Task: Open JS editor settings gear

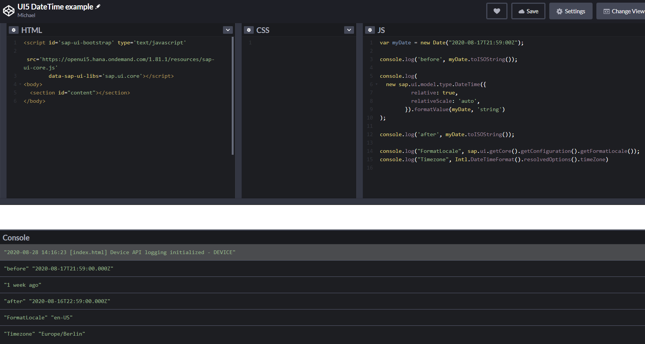Action: pos(370,30)
